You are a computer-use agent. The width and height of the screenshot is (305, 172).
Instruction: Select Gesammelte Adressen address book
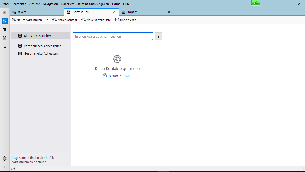pyautogui.click(x=40, y=53)
